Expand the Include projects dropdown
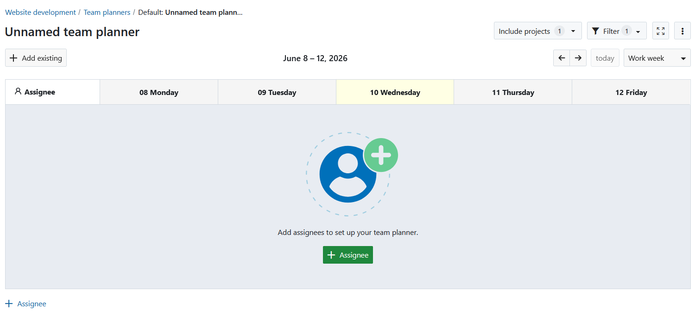This screenshot has width=695, height=316. click(x=538, y=31)
